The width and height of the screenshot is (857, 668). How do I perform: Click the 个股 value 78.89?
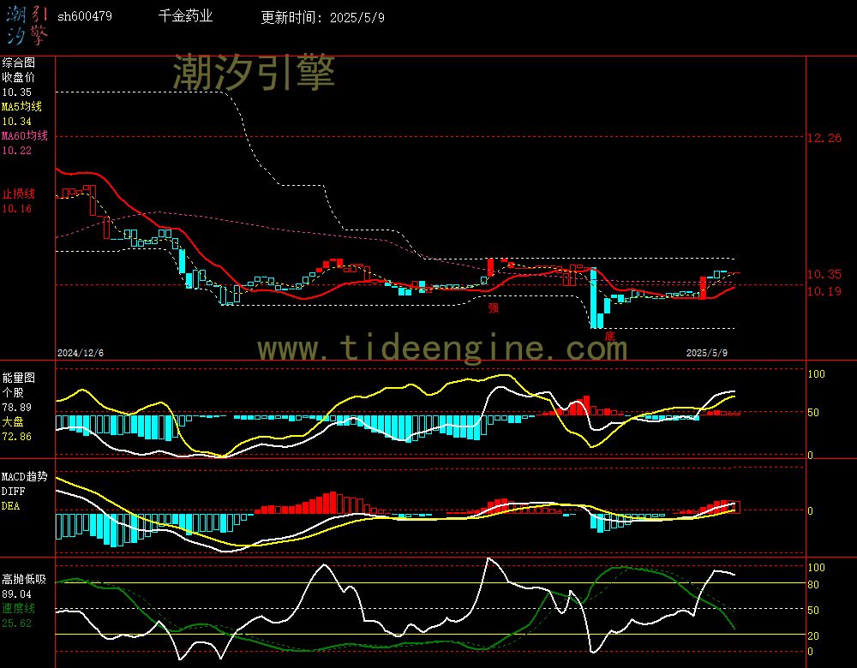coord(16,408)
